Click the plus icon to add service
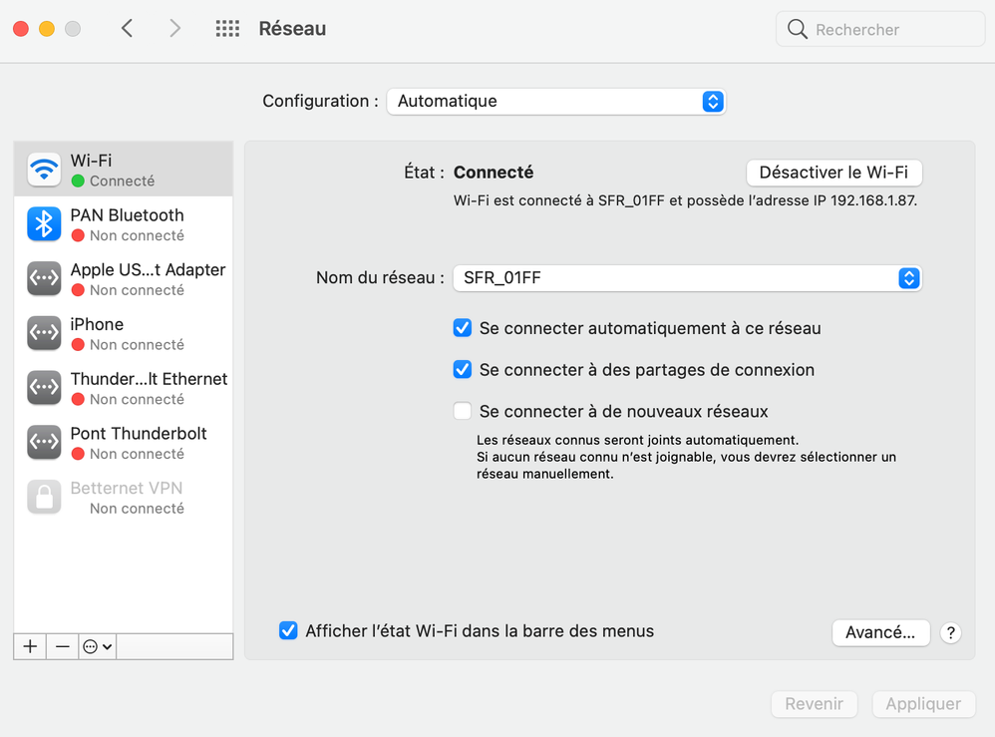The width and height of the screenshot is (995, 737). coord(30,646)
